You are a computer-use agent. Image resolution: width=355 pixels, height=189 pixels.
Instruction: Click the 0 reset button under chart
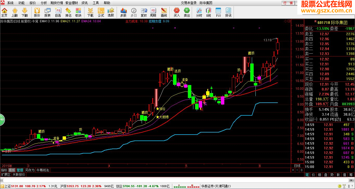[x=301, y=170]
